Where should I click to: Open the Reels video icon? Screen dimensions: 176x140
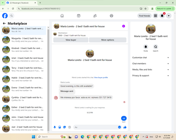pos(78,16)
